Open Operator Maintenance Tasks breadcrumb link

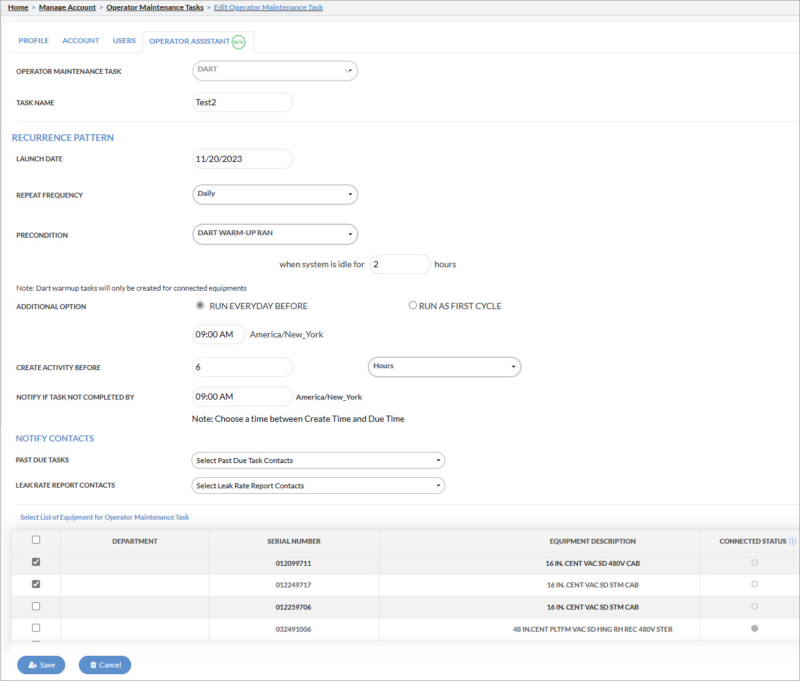[155, 7]
